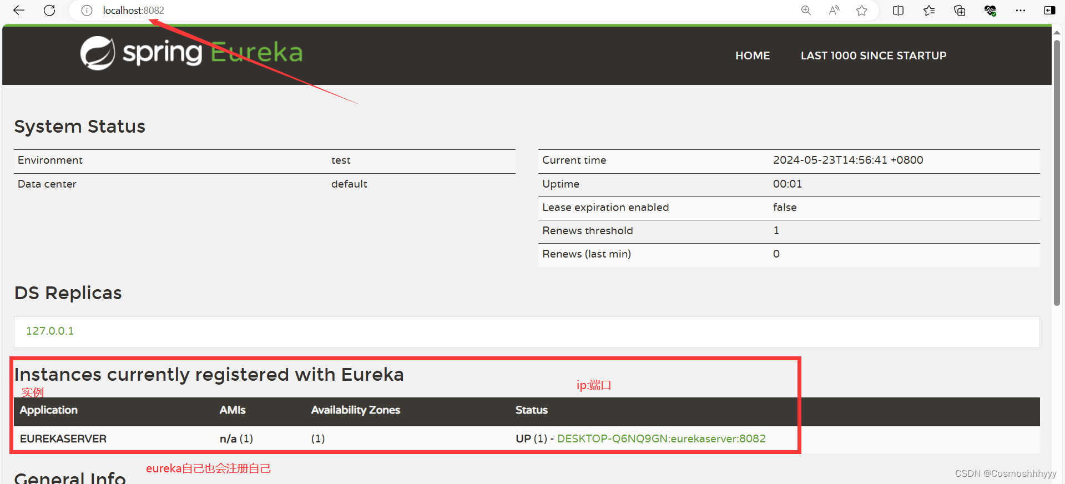Click the scrollbar up arrow
Viewport: 1065px width, 484px height.
[1057, 32]
